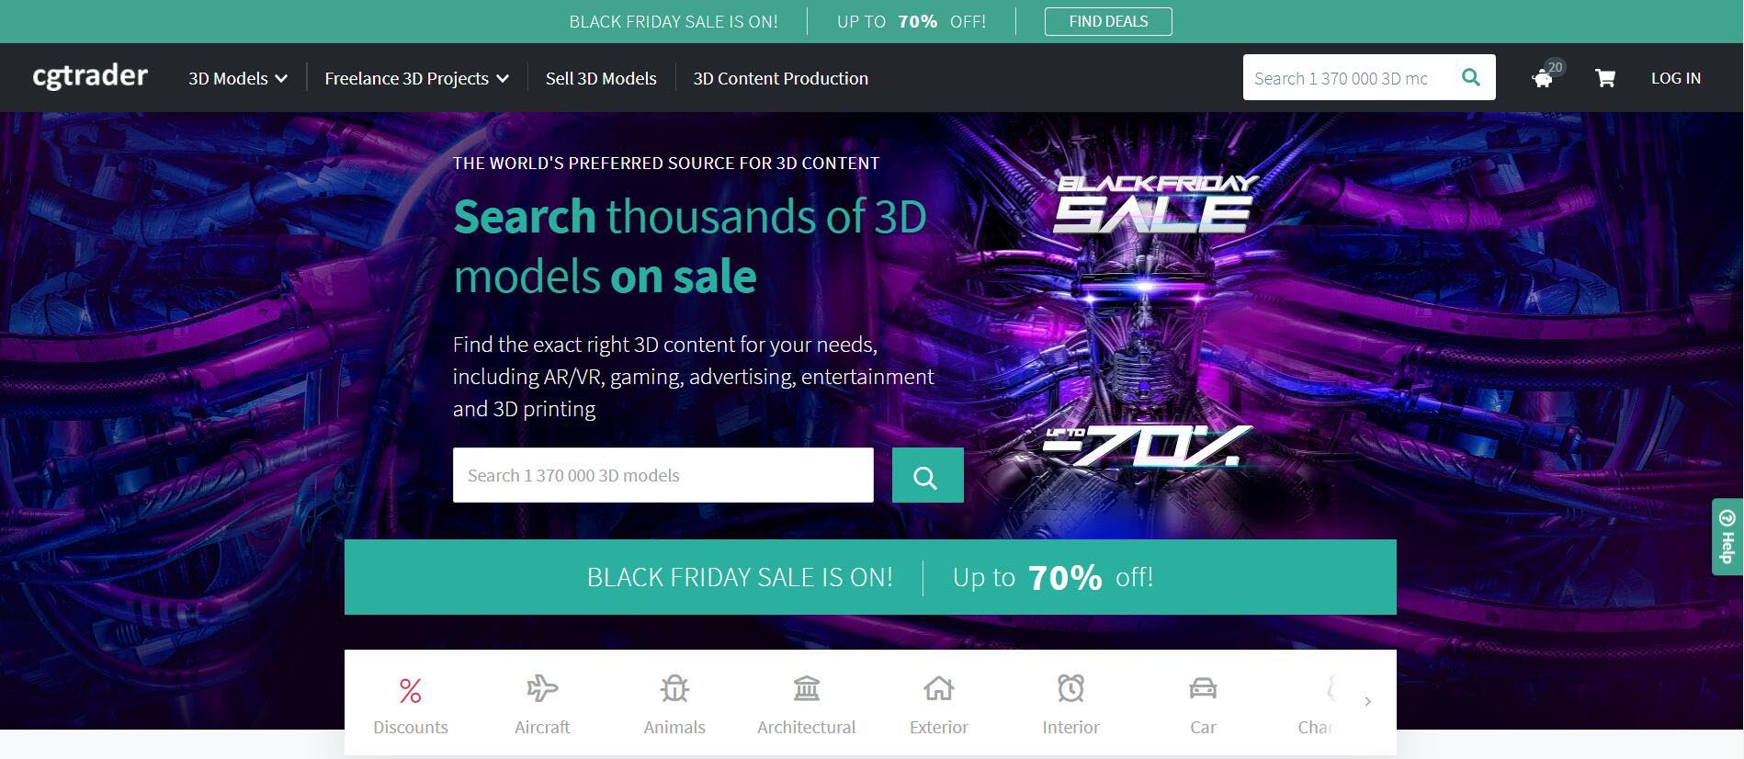Screen dimensions: 1744x759
Task: Select the Discounts percent category icon
Action: (411, 690)
